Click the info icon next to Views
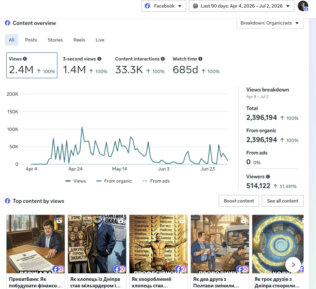This screenshot has height=289, width=316. 25,59
